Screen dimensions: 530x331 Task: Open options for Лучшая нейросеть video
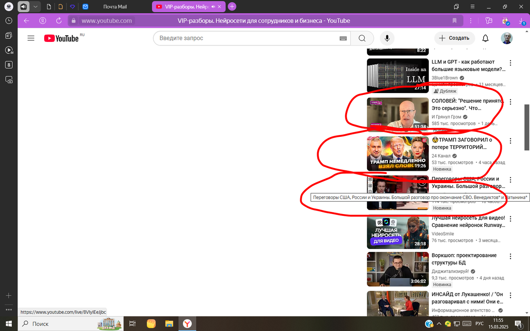[x=511, y=219]
